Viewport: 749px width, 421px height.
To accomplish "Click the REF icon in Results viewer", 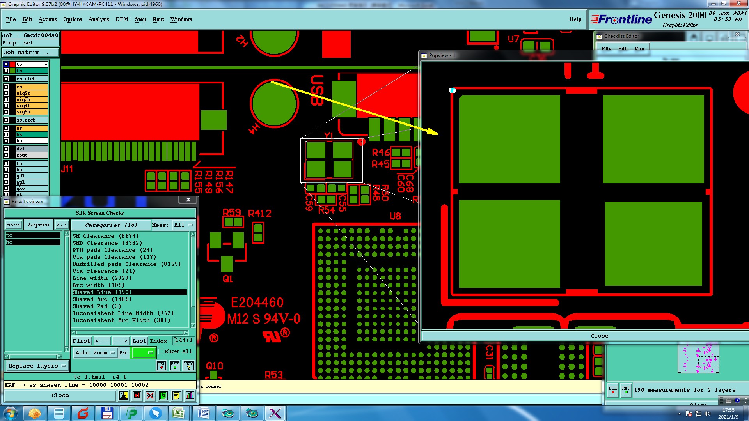I will [175, 366].
